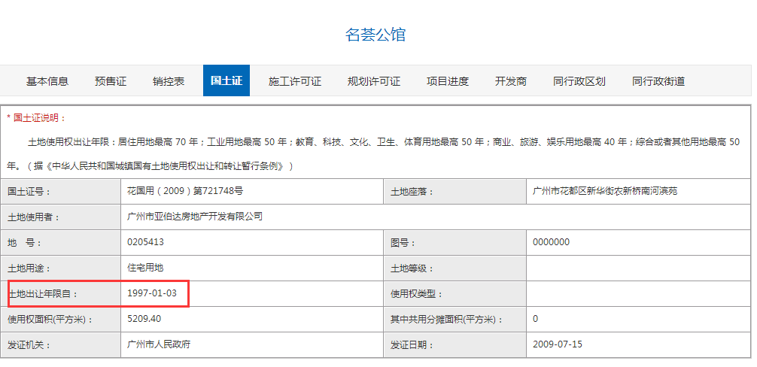
Task: Switch to the 开发商 tab
Action: pyautogui.click(x=511, y=81)
